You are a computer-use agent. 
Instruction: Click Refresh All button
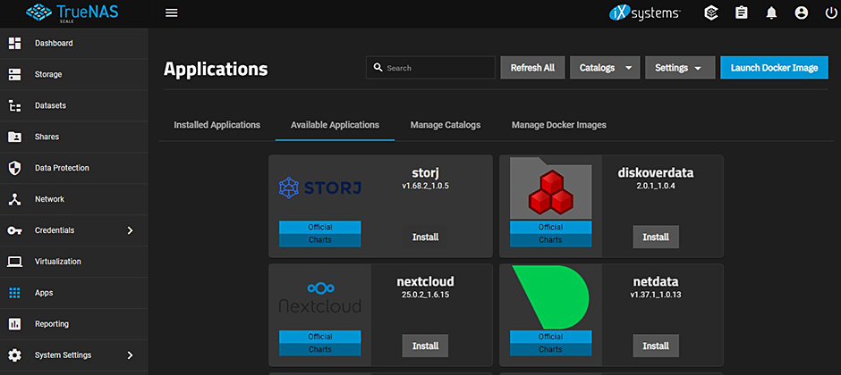tap(532, 68)
